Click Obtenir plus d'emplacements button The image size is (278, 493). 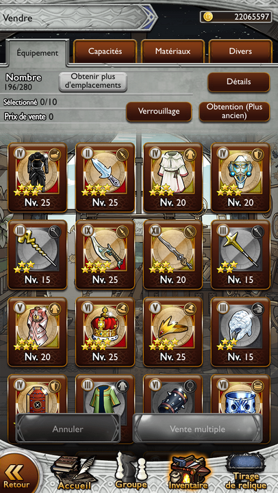point(93,81)
